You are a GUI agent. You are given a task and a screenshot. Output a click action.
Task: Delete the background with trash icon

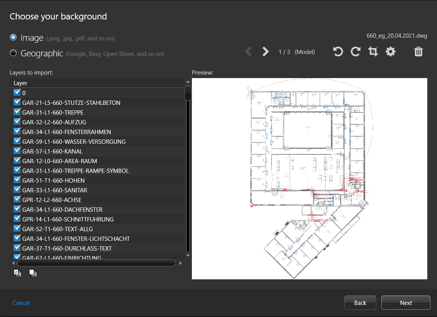point(418,51)
